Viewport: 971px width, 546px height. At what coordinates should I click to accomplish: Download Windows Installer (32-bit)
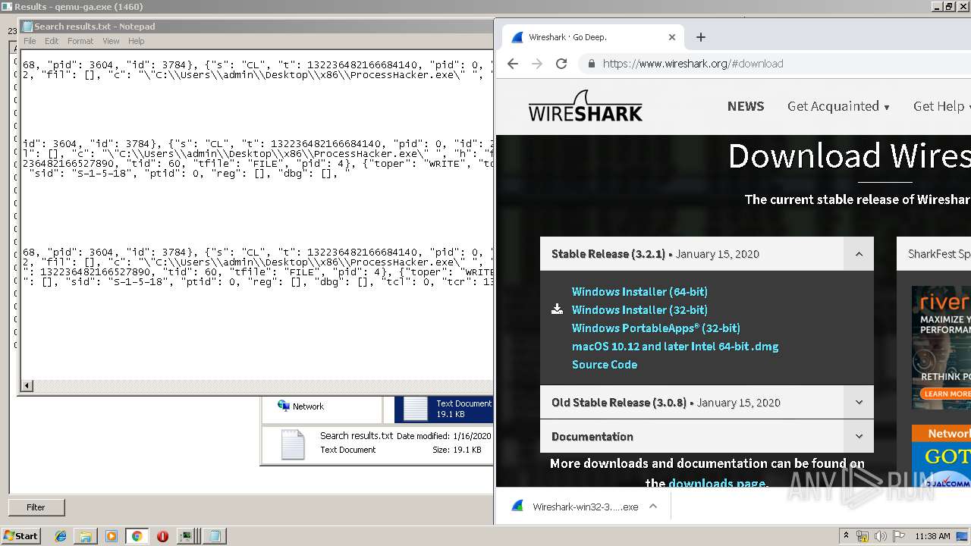click(639, 309)
